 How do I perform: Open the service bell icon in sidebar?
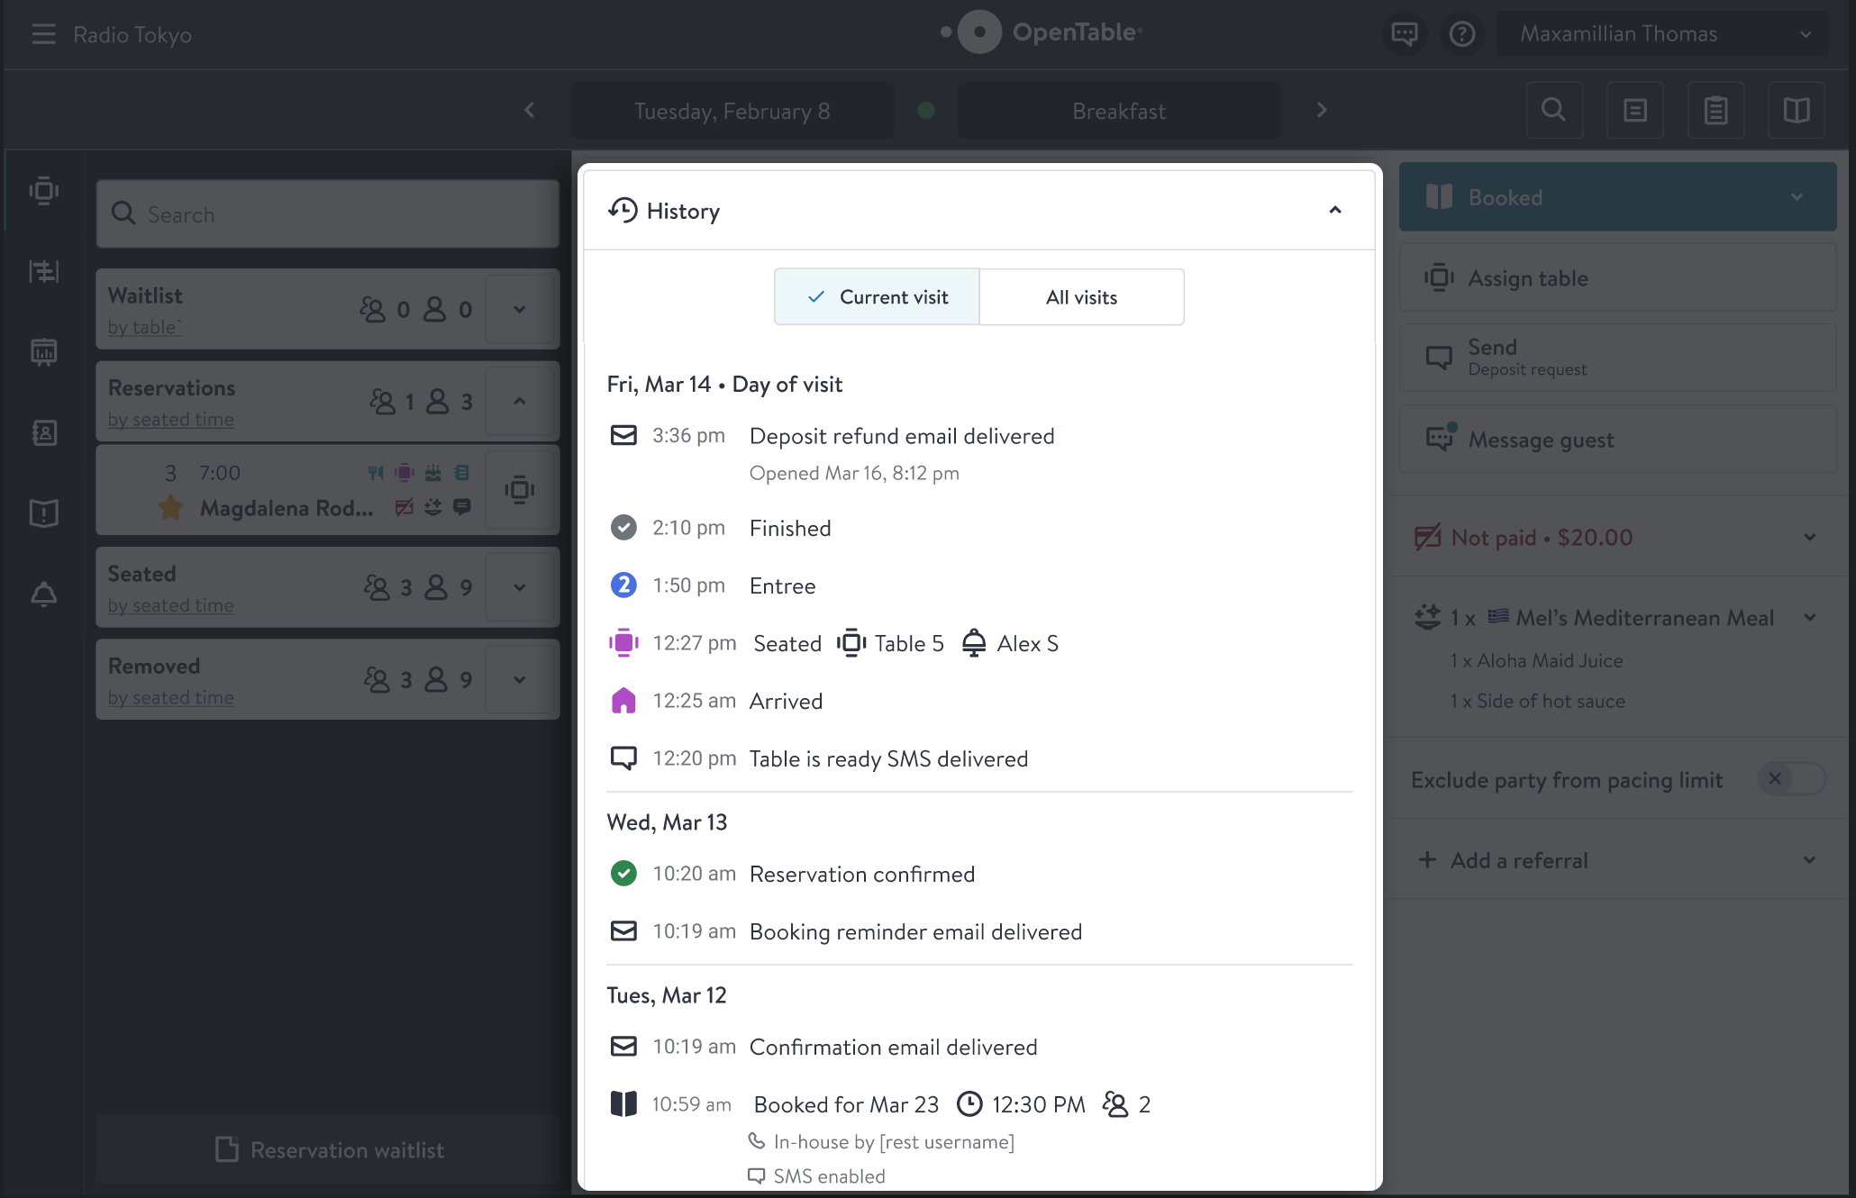[43, 594]
